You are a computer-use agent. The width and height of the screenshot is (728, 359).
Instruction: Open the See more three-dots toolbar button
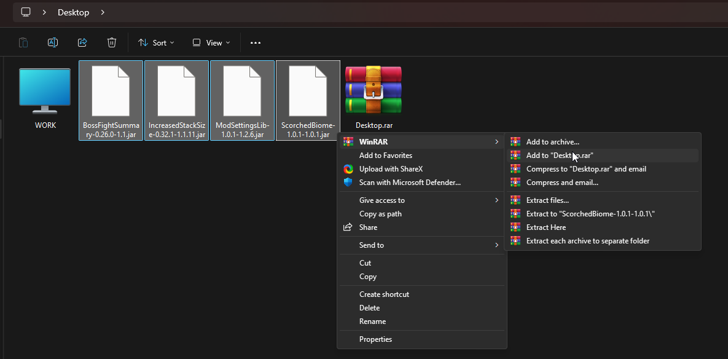[256, 42]
